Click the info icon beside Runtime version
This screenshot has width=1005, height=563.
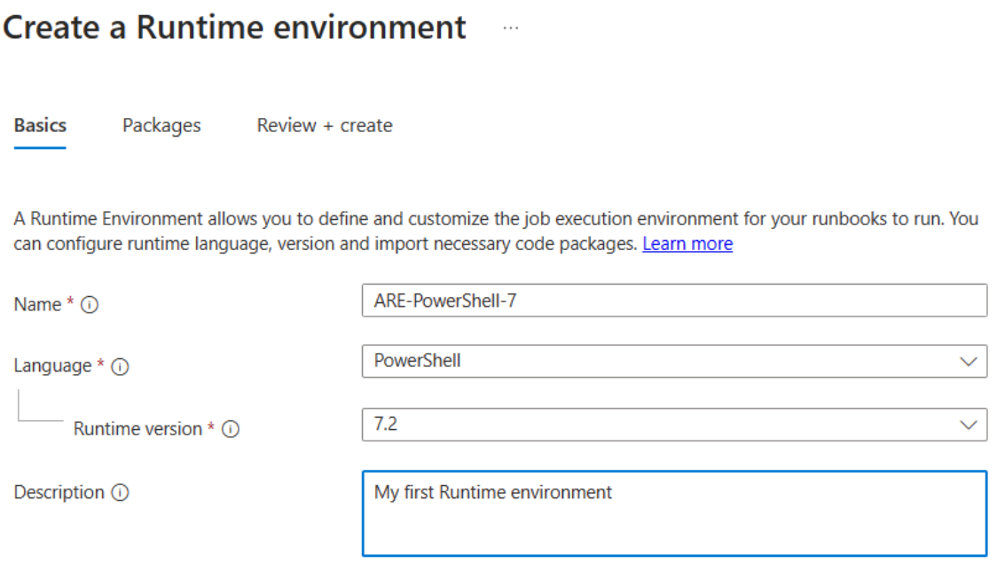(231, 429)
